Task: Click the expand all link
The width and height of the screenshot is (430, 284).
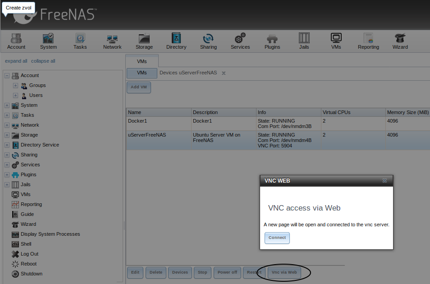Action: pyautogui.click(x=16, y=61)
